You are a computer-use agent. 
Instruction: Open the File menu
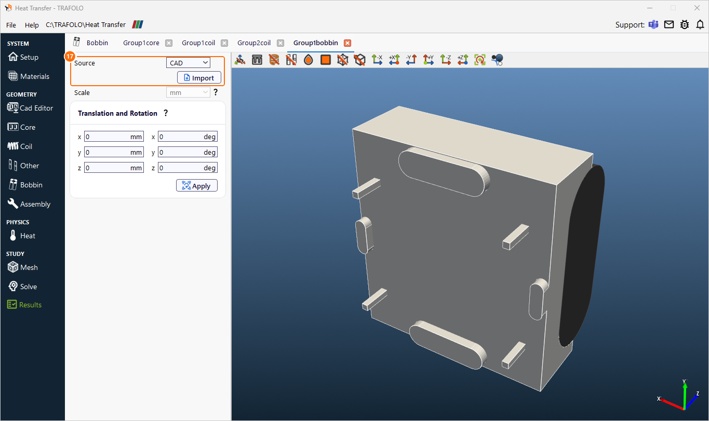(11, 25)
